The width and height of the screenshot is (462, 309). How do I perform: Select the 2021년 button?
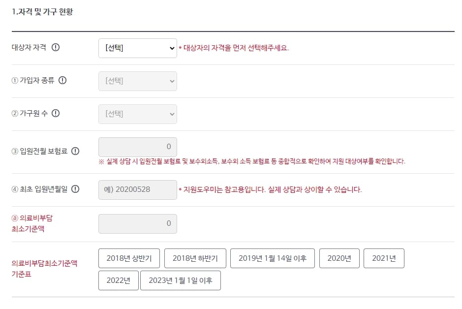[x=384, y=258]
